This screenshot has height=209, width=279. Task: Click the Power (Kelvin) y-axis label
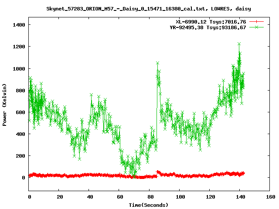(4, 104)
